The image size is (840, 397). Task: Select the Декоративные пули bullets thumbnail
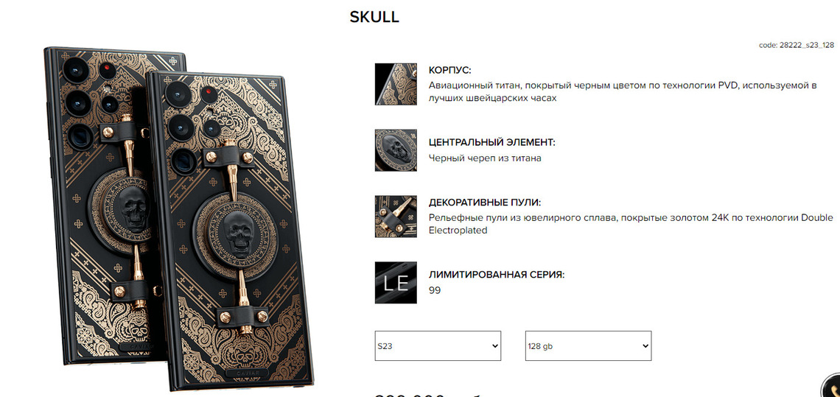click(x=396, y=217)
